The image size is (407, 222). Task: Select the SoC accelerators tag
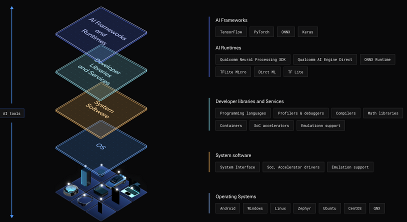(x=271, y=125)
